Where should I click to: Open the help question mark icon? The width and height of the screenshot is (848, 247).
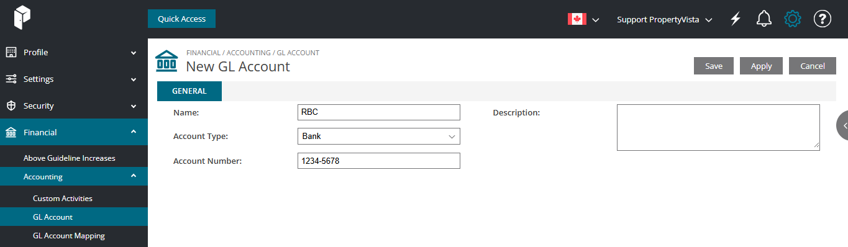[823, 19]
